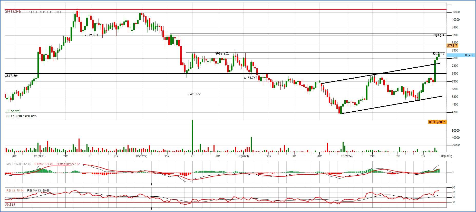Click the 9370.9 resistance level label
This screenshot has height=212, width=476.
click(439, 36)
